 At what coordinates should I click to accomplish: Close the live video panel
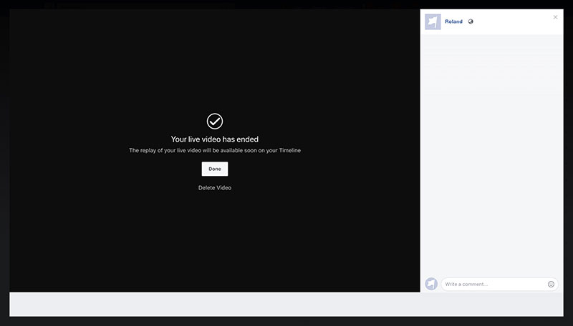(555, 17)
